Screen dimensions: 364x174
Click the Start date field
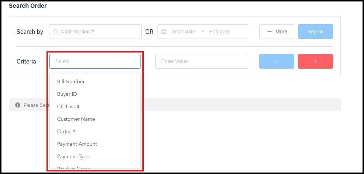click(x=184, y=32)
